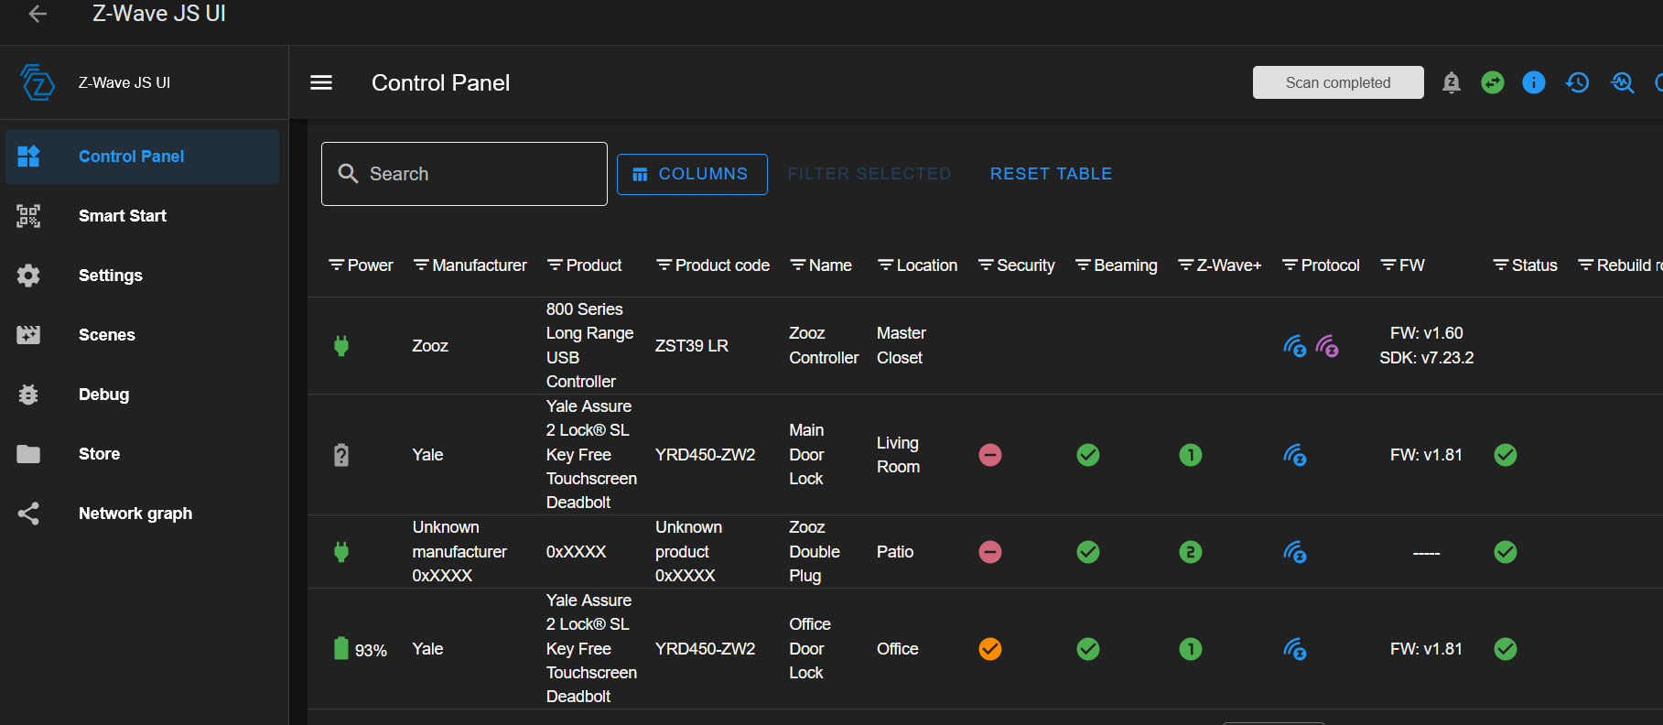Open the Protocol column filter

1290,265
